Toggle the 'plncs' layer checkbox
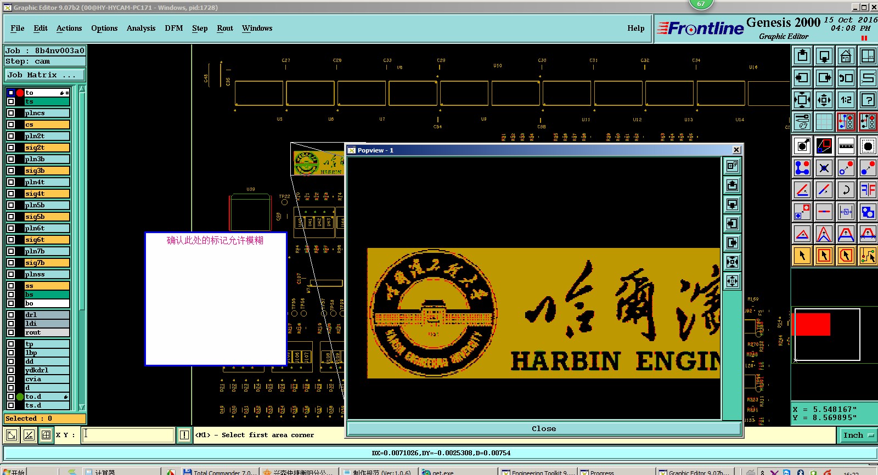 [11, 113]
